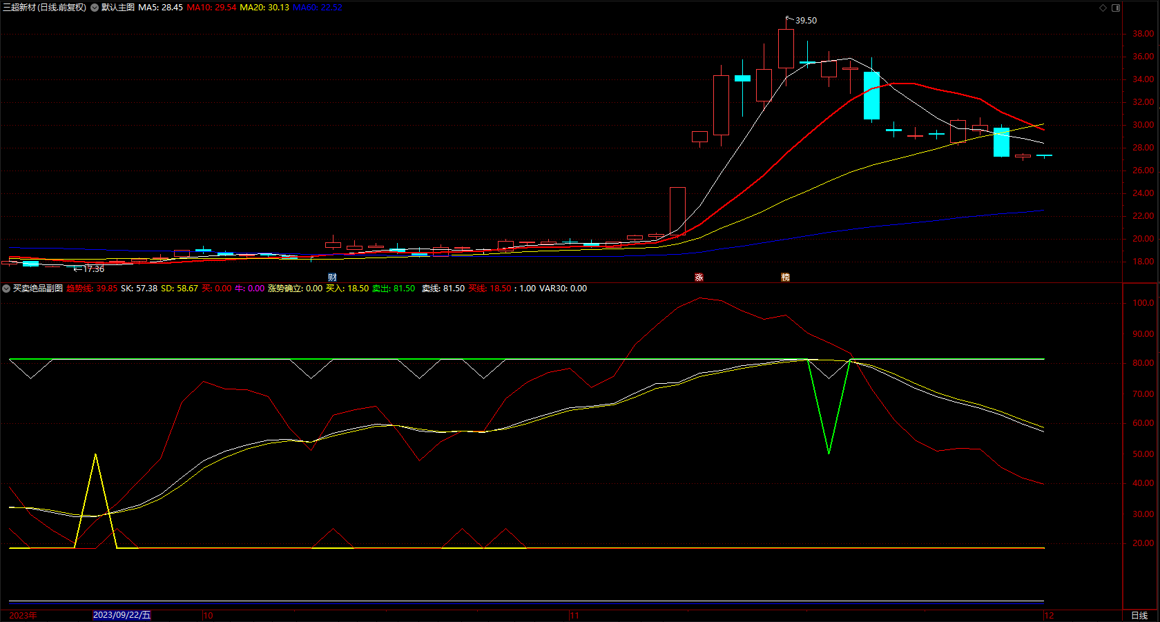Screen dimensions: 1160x622
Task: Click the 趋势线: 39.85 value
Action: [92, 289]
